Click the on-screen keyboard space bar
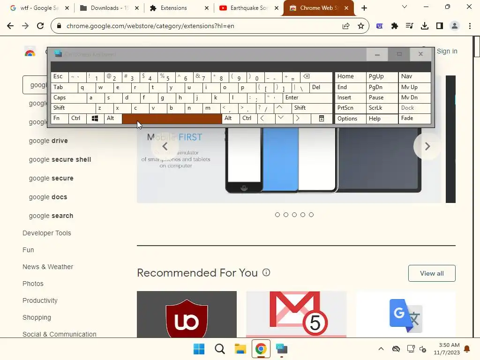The width and height of the screenshot is (480, 360). [x=172, y=119]
